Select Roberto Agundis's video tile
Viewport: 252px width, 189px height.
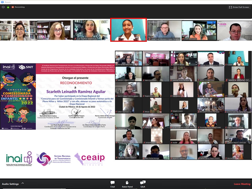[129, 136]
